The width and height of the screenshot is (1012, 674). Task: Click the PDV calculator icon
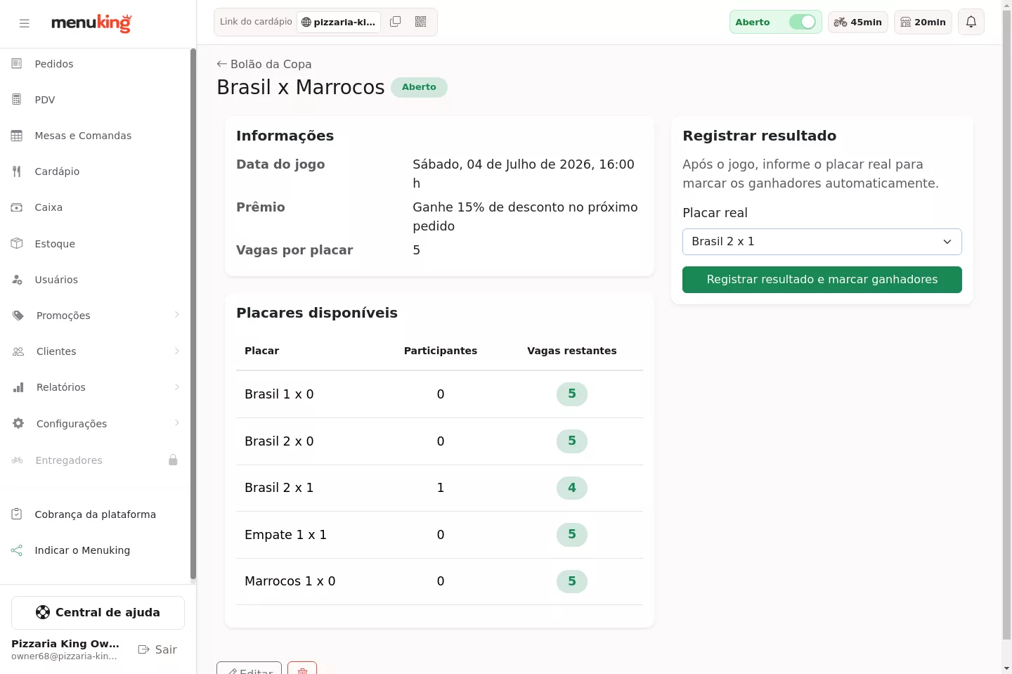click(17, 100)
